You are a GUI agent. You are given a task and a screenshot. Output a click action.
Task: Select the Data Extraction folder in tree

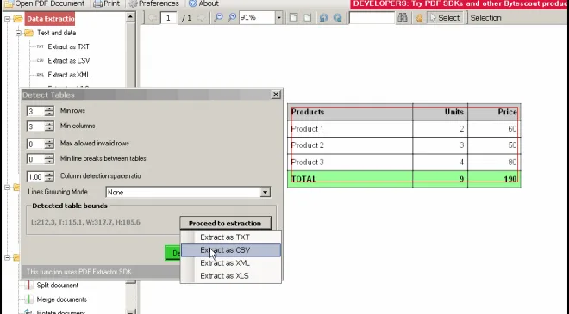(x=50, y=19)
